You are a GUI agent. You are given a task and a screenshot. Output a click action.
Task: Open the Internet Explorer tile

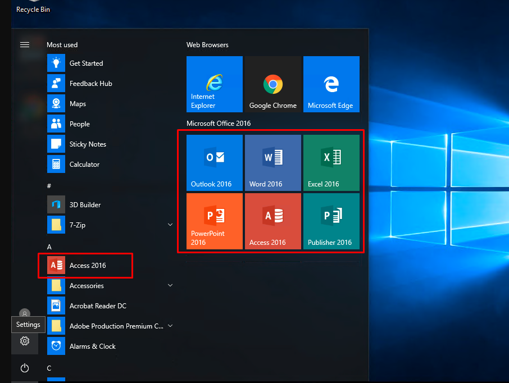[215, 84]
